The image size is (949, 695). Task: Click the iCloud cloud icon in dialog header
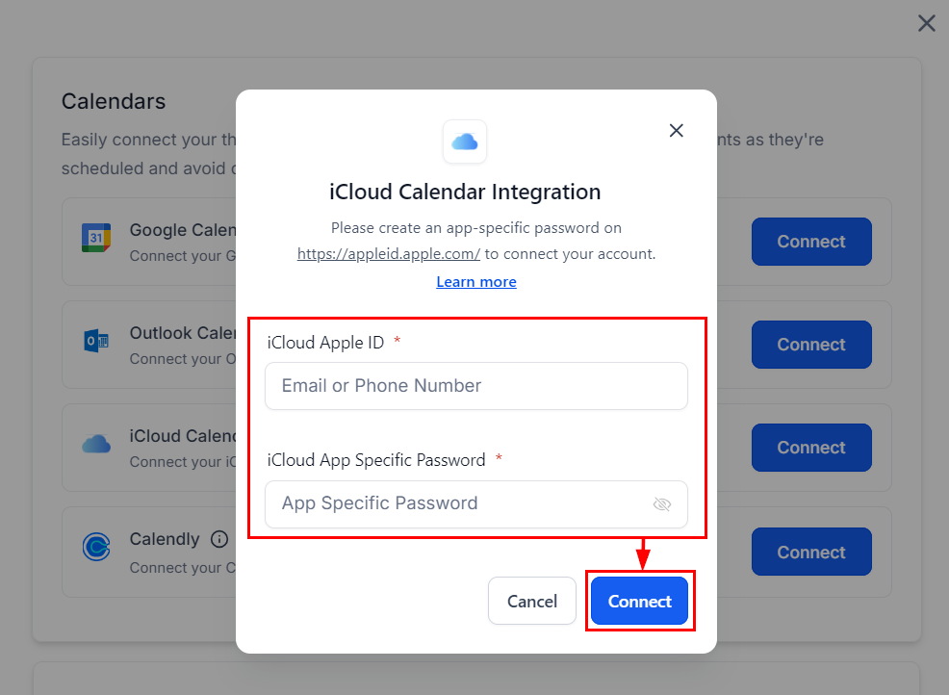click(465, 142)
